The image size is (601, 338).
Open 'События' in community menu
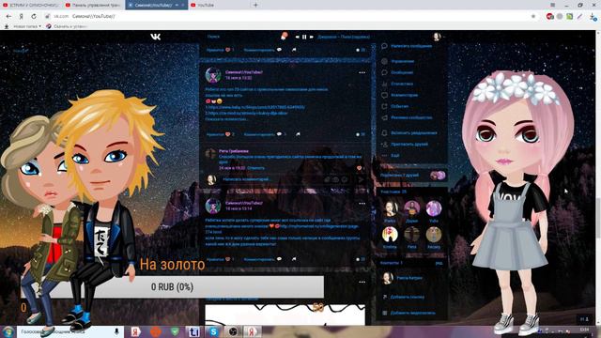pyautogui.click(x=400, y=106)
